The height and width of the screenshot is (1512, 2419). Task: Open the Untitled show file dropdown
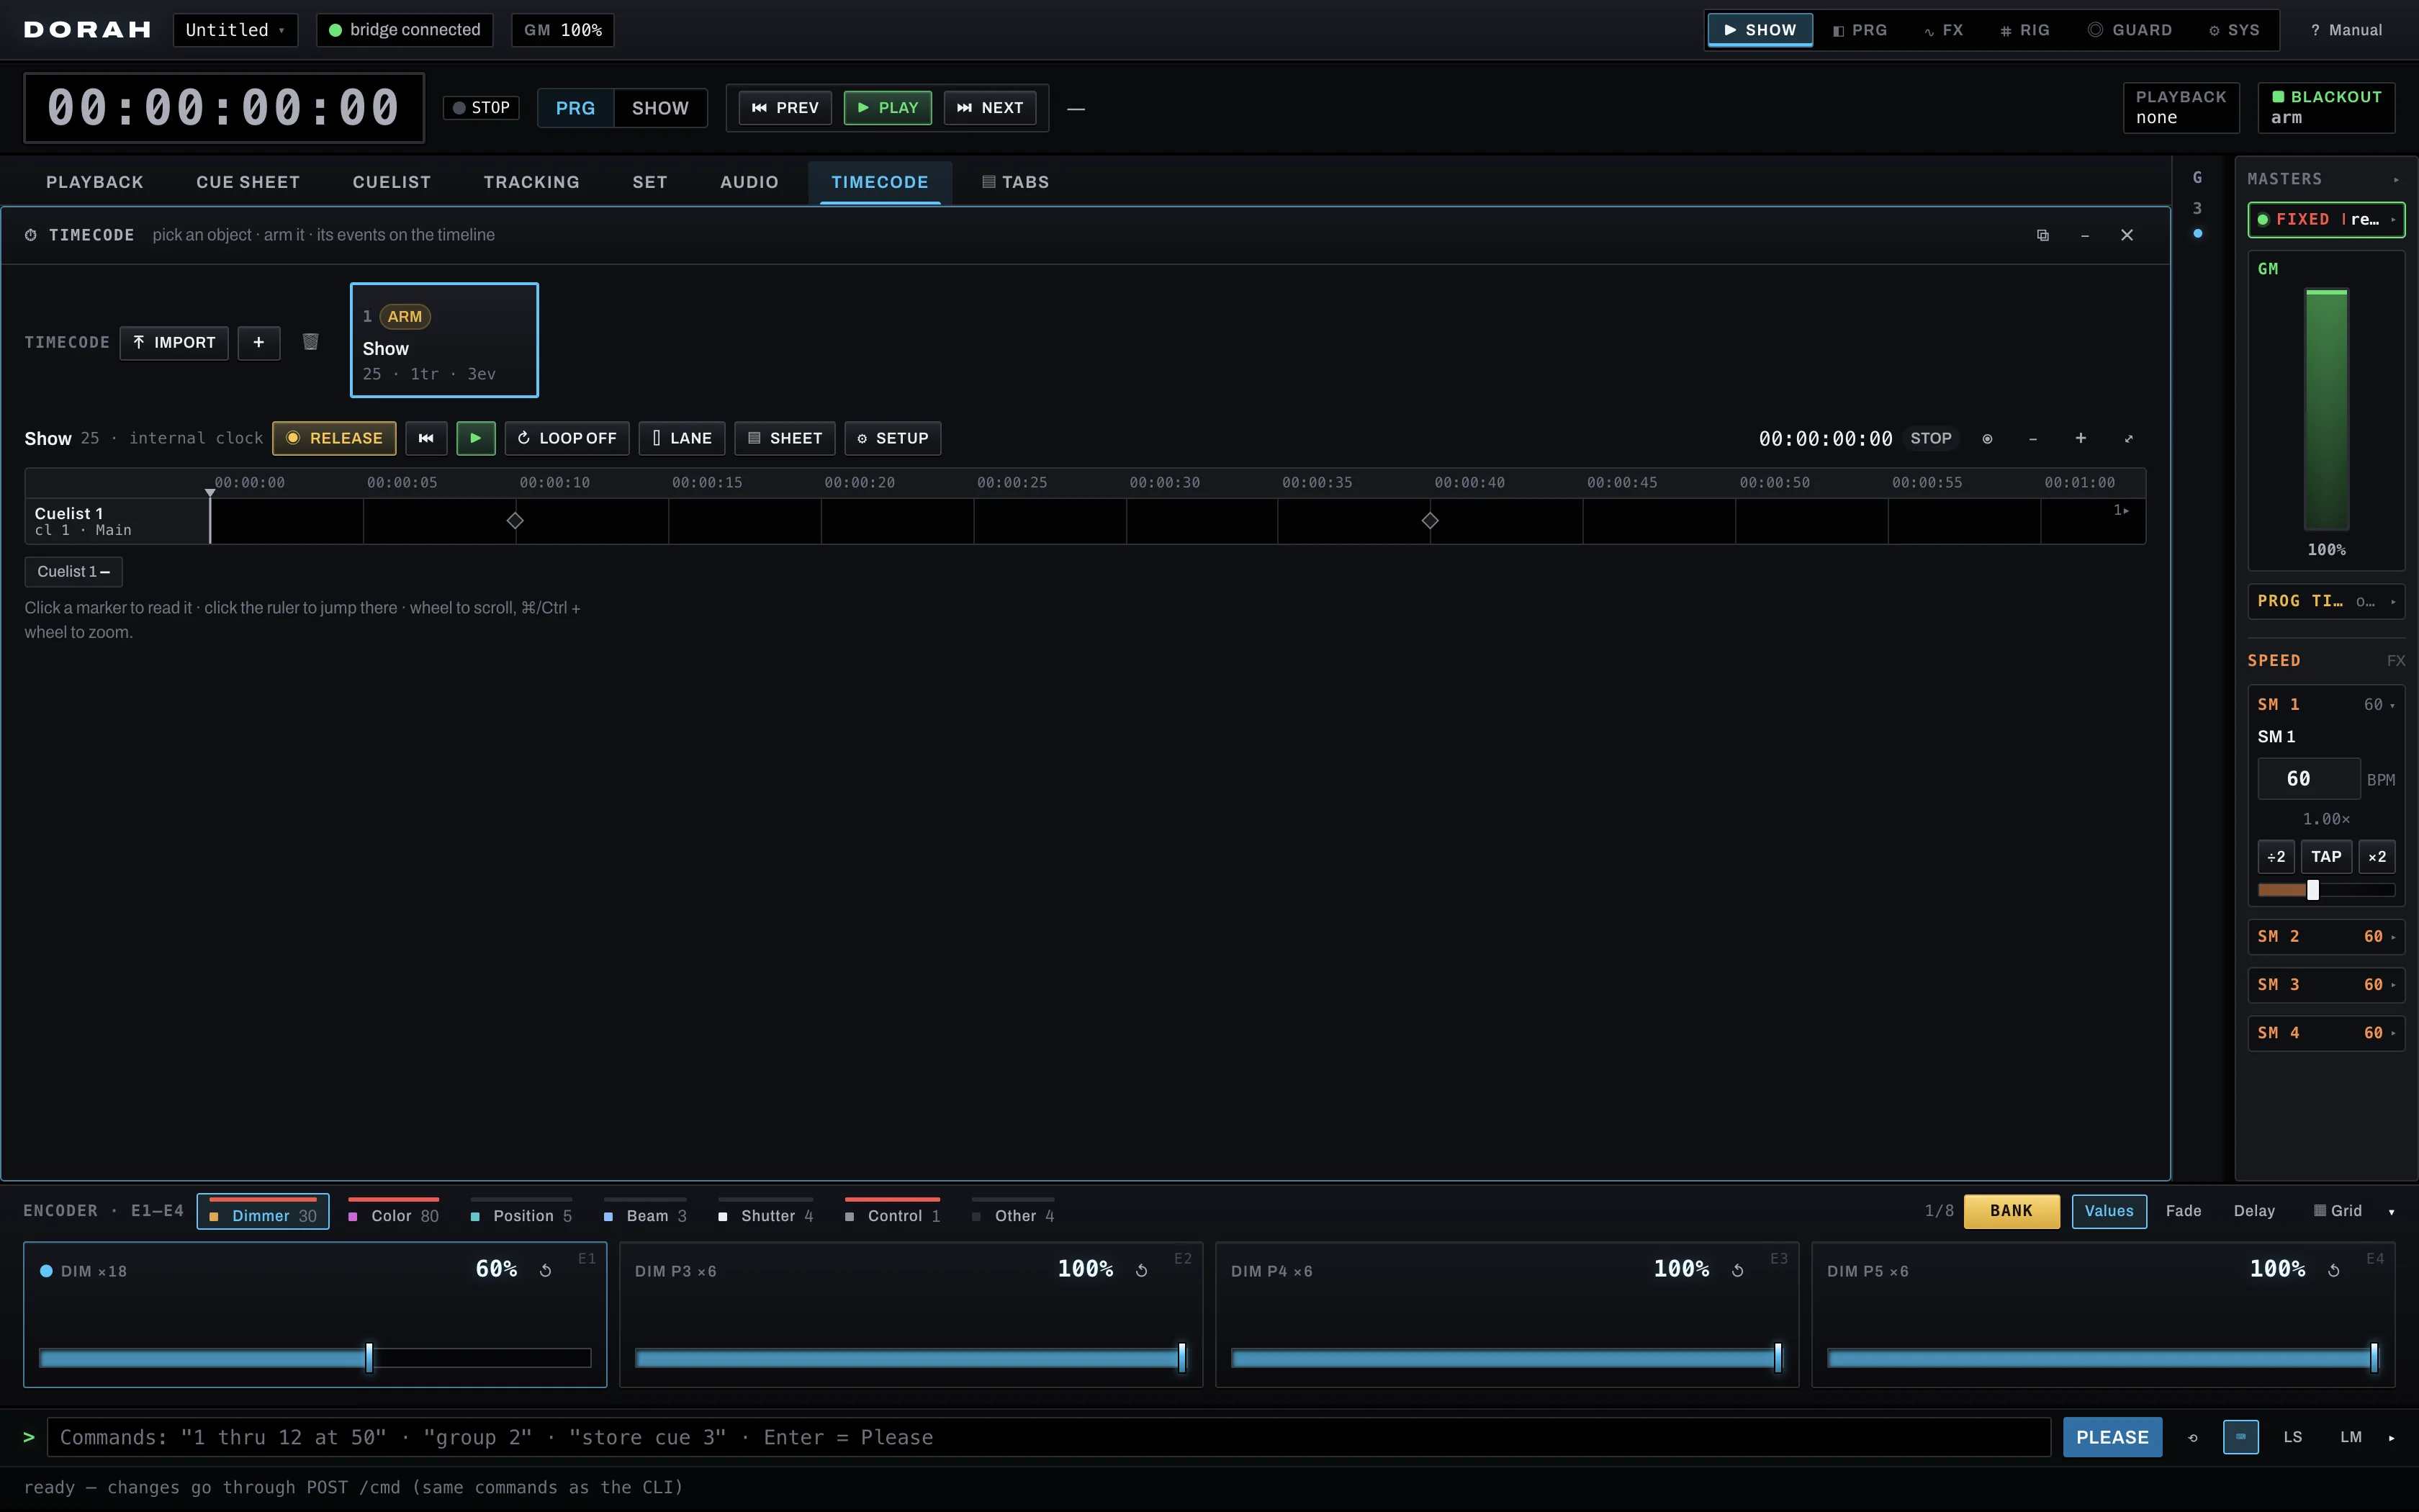tap(235, 30)
